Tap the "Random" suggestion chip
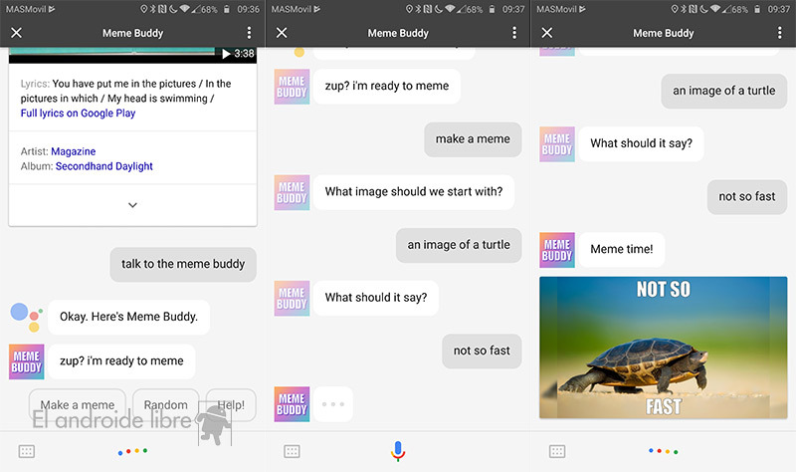This screenshot has height=472, width=796. click(165, 405)
